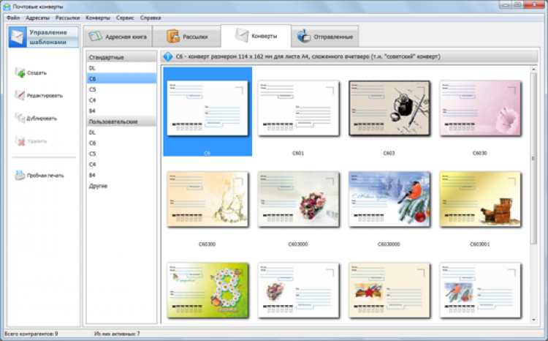Open the Сервис menu
This screenshot has height=341, width=548.
tap(125, 18)
